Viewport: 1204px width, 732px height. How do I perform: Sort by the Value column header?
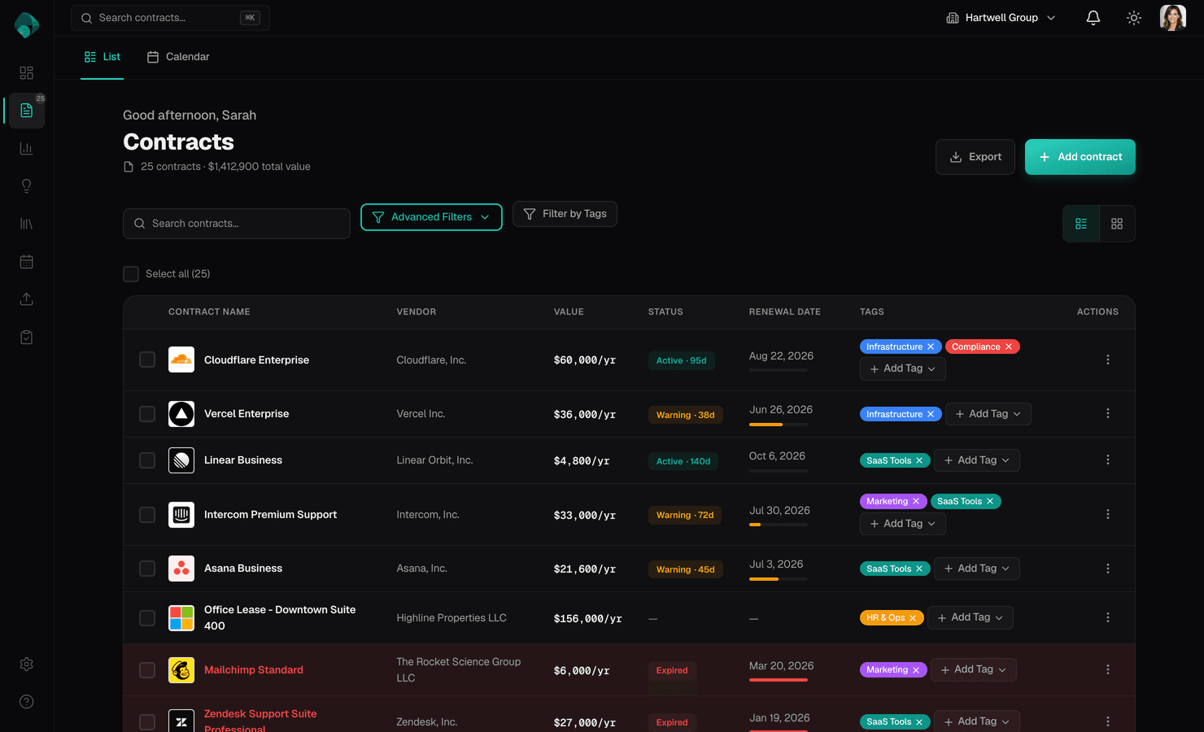(x=569, y=312)
